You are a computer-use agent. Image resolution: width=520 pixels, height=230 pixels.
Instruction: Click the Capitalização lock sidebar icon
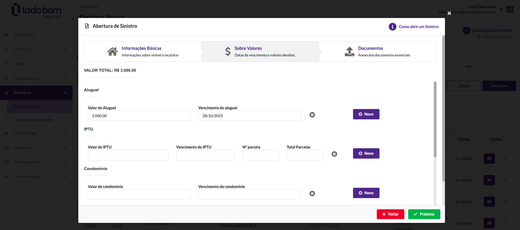(x=7, y=78)
